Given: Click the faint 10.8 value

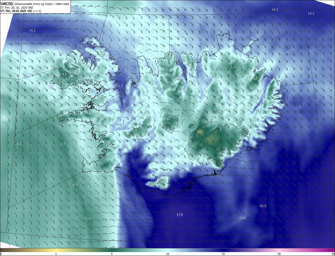Looking at the screenshot, I should (x=51, y=86).
